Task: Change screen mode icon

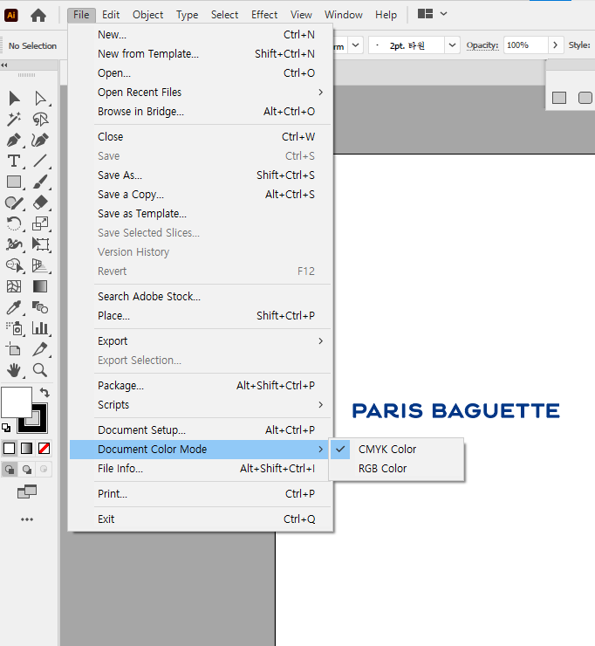Action: (x=27, y=491)
